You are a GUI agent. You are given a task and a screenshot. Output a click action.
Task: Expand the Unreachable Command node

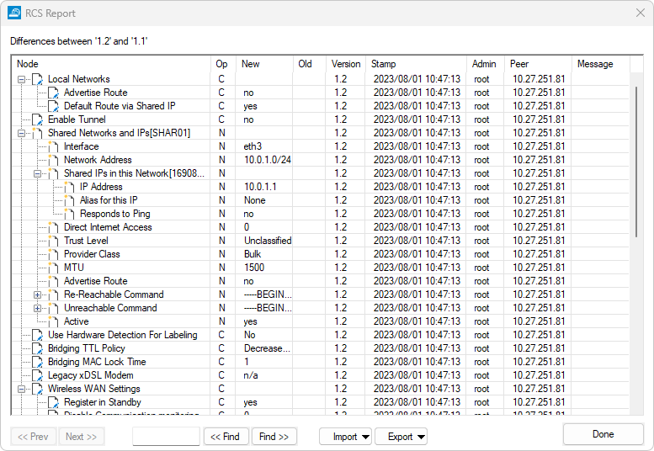pos(38,308)
